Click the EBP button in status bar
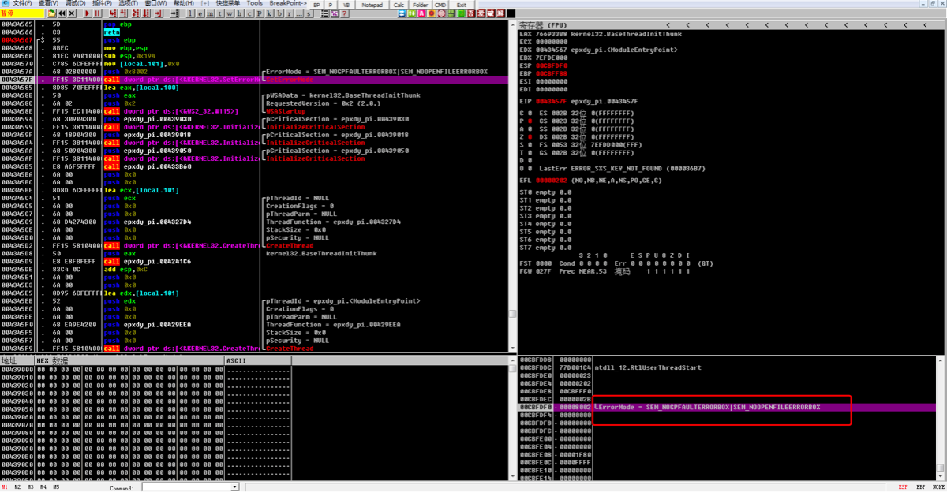This screenshot has width=947, height=492. (x=921, y=487)
